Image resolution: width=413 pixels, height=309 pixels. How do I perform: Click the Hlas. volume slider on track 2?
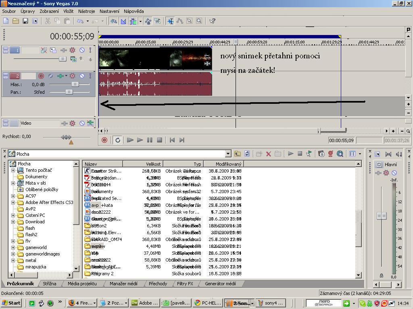pos(75,84)
